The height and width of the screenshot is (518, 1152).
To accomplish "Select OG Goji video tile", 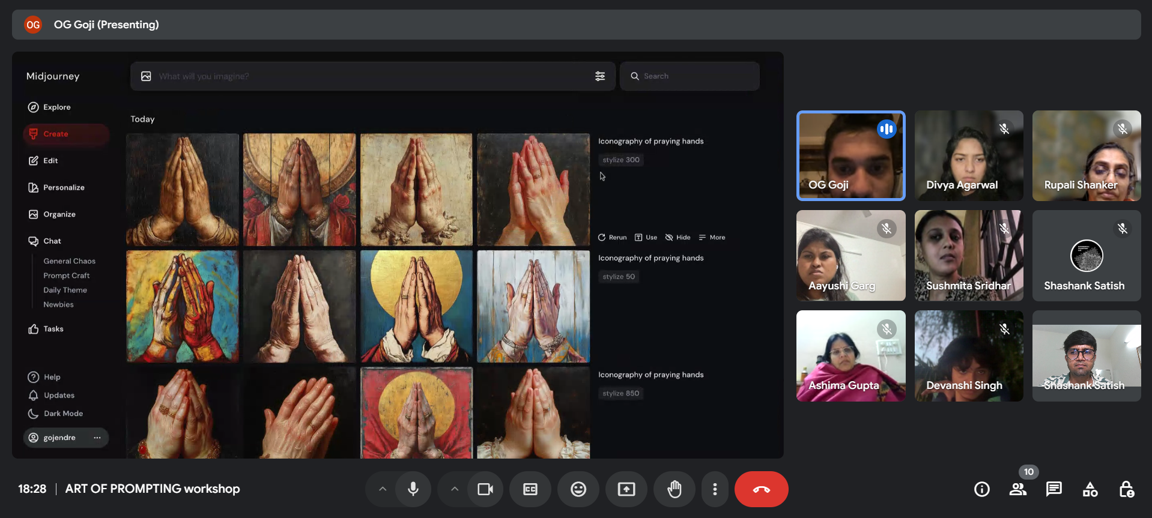I will point(851,155).
